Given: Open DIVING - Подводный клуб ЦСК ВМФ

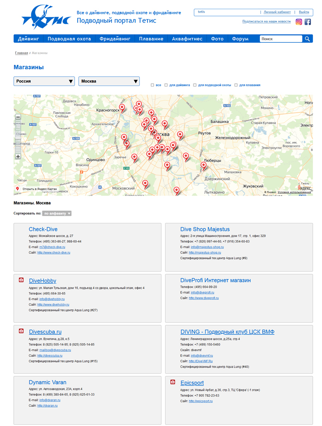Looking at the screenshot, I should [227, 332].
